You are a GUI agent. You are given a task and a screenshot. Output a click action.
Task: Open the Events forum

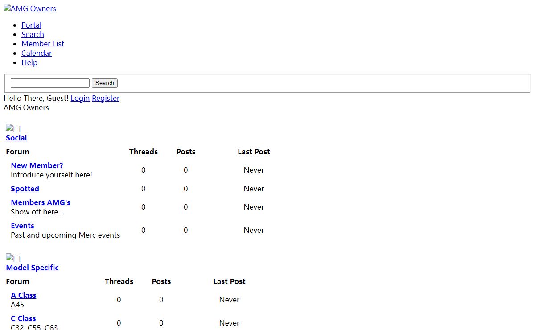coord(22,226)
